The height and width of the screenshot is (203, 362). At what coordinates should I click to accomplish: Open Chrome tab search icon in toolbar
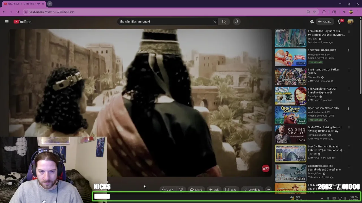(334, 12)
